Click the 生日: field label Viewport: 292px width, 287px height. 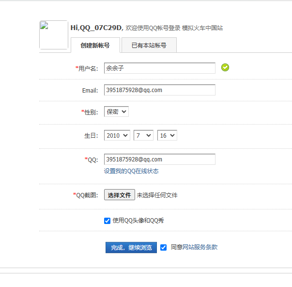pos(91,136)
